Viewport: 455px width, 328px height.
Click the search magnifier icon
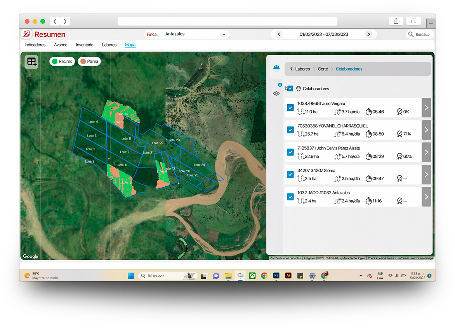point(411,34)
